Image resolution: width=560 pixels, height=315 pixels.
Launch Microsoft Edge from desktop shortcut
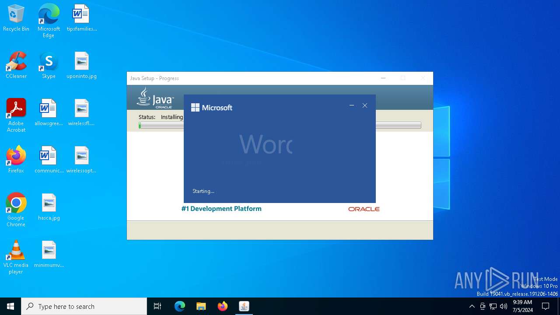[x=49, y=21]
